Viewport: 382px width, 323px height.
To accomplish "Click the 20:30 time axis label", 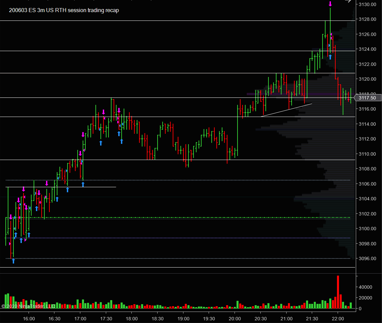I will [x=260, y=319].
